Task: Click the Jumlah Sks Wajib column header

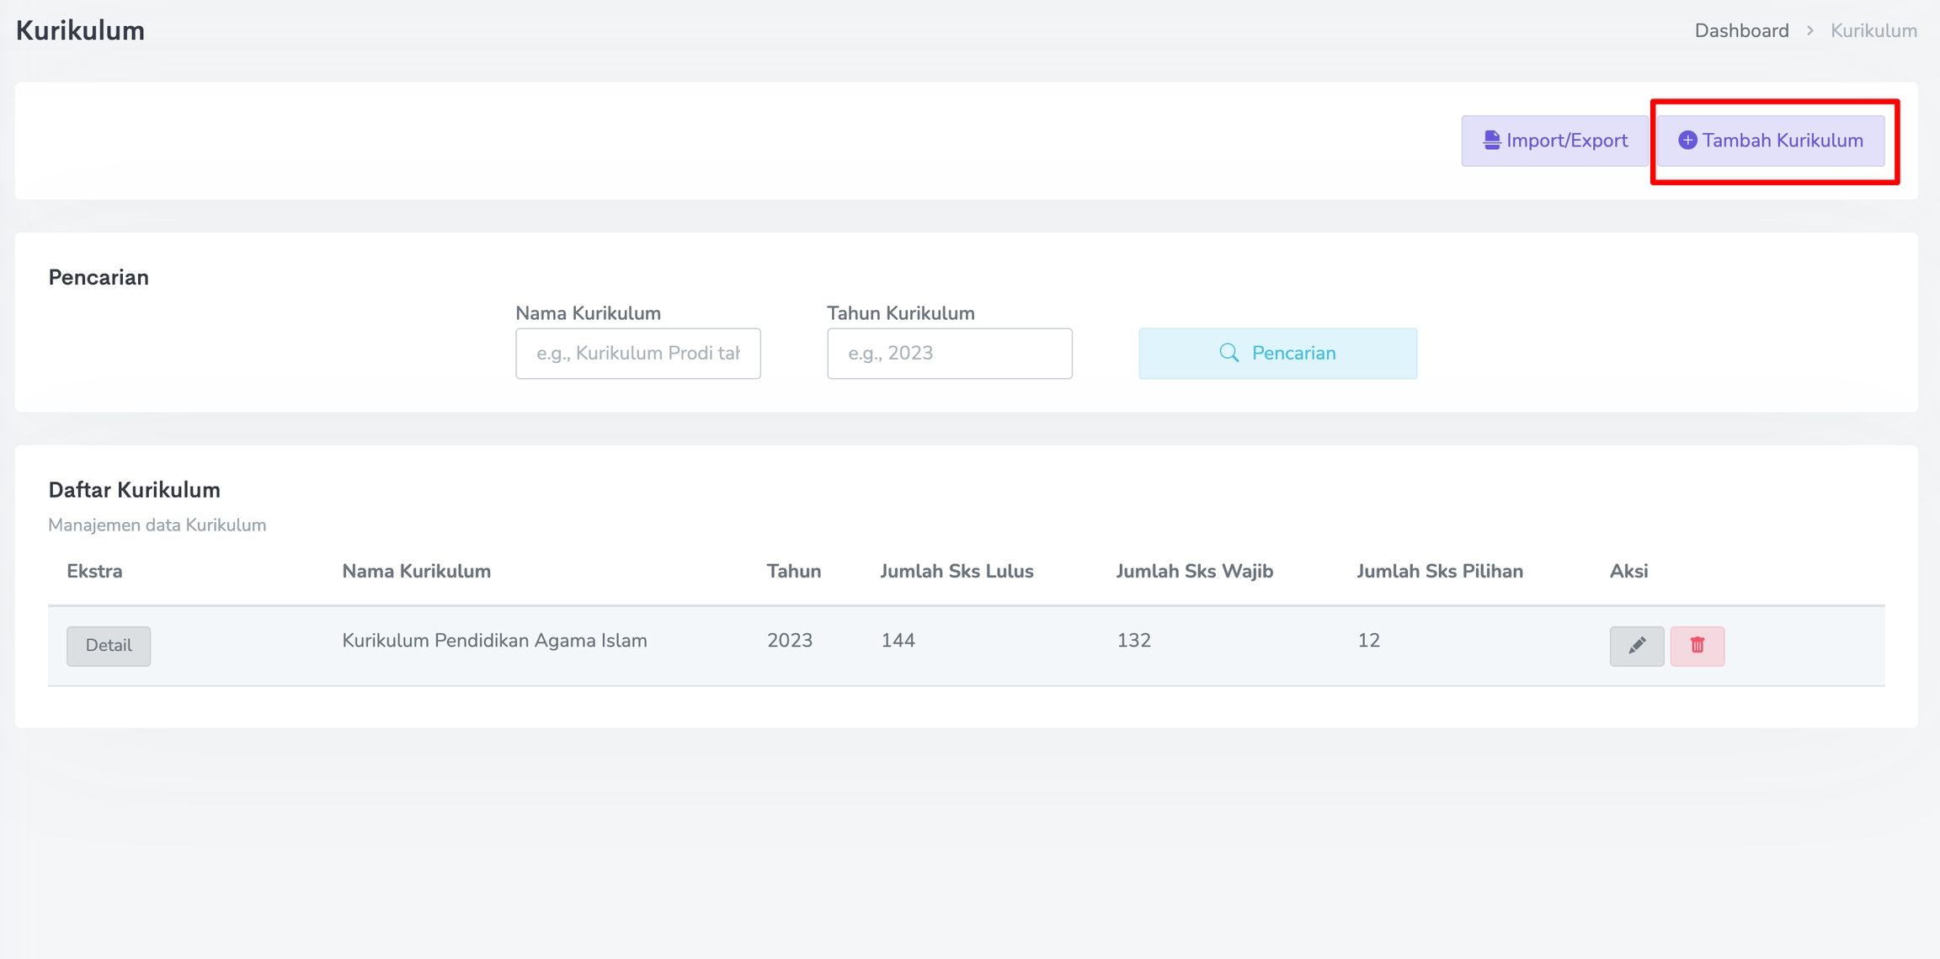Action: [x=1194, y=572]
